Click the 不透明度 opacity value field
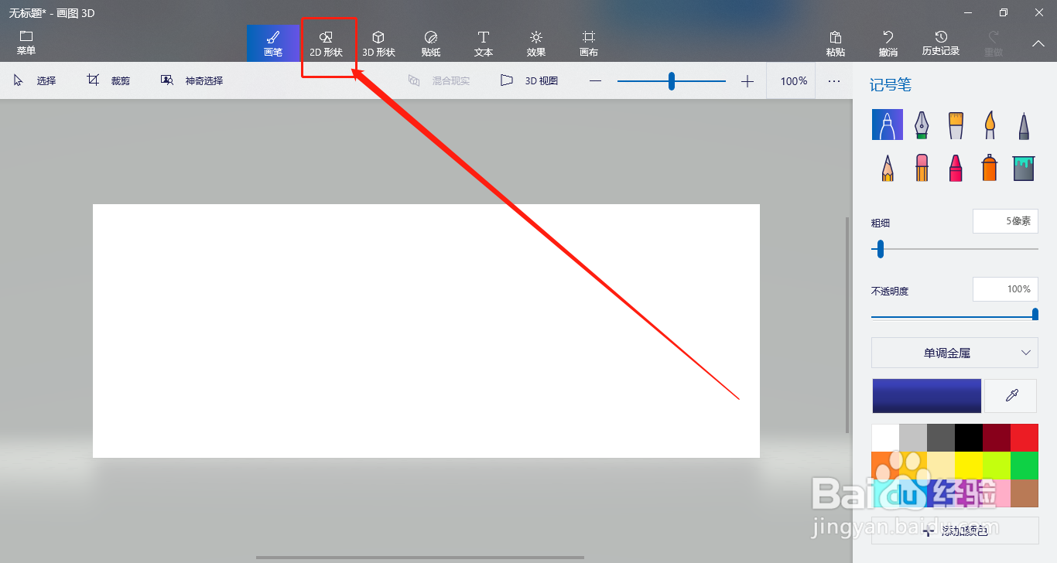The image size is (1057, 563). pos(1005,289)
